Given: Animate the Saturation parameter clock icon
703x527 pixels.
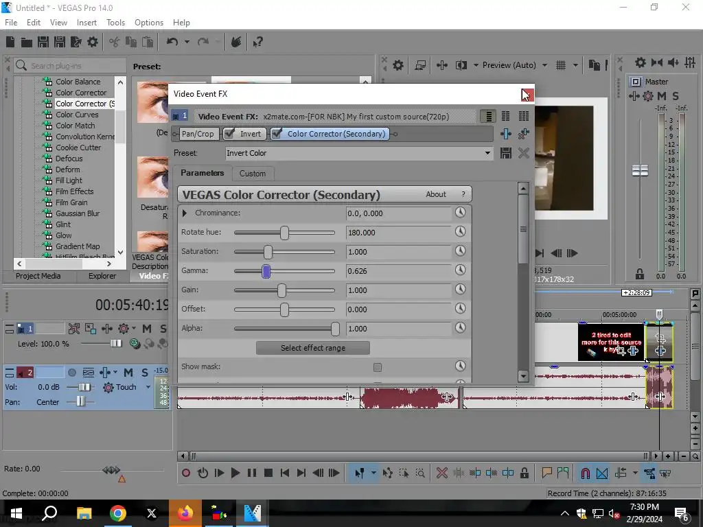Looking at the screenshot, I should point(460,251).
